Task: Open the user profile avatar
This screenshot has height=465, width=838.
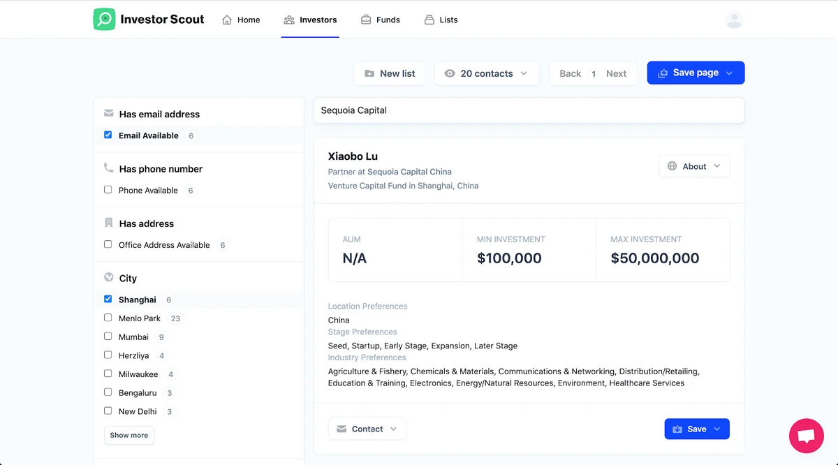Action: pos(734,20)
